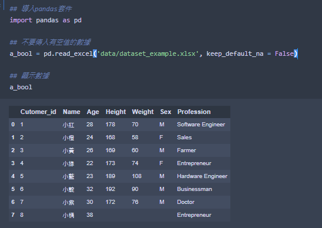Click the keep_default_na parameter text

(234, 53)
